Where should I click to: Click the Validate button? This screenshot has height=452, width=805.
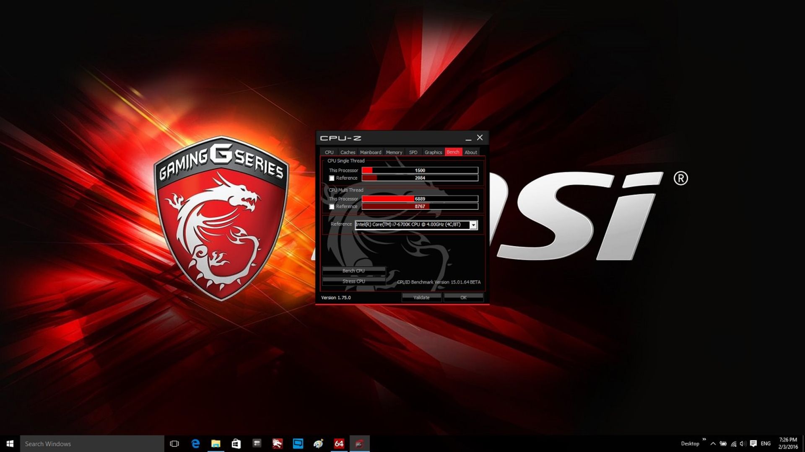coord(421,297)
